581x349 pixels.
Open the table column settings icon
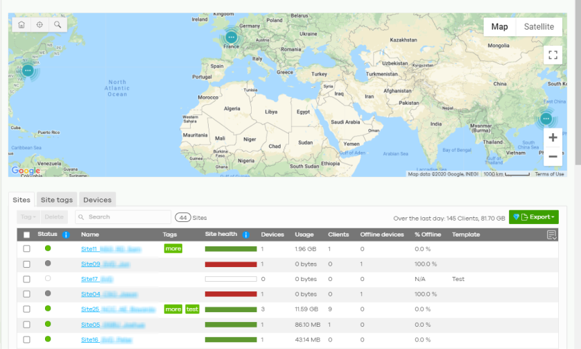pyautogui.click(x=552, y=235)
